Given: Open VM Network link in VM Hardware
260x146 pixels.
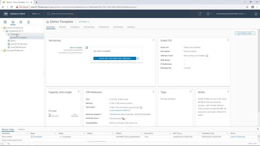Looking at the screenshot, I should coord(115,114).
